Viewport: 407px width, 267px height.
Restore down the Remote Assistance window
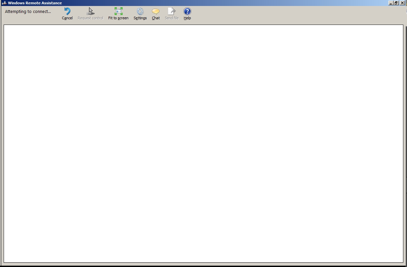click(x=396, y=3)
